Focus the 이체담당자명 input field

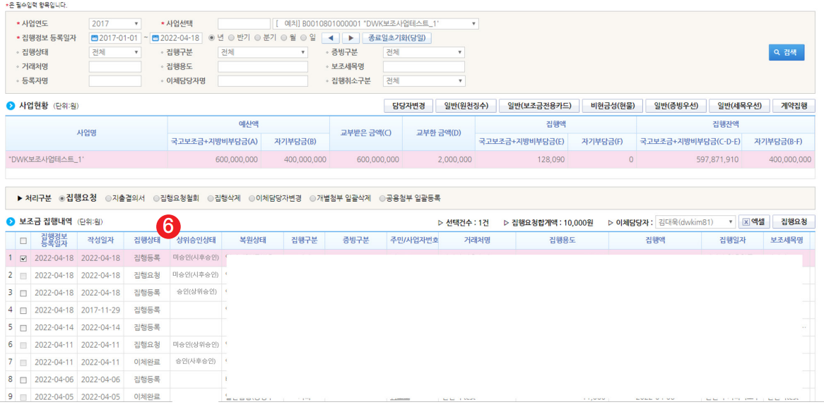click(x=262, y=81)
